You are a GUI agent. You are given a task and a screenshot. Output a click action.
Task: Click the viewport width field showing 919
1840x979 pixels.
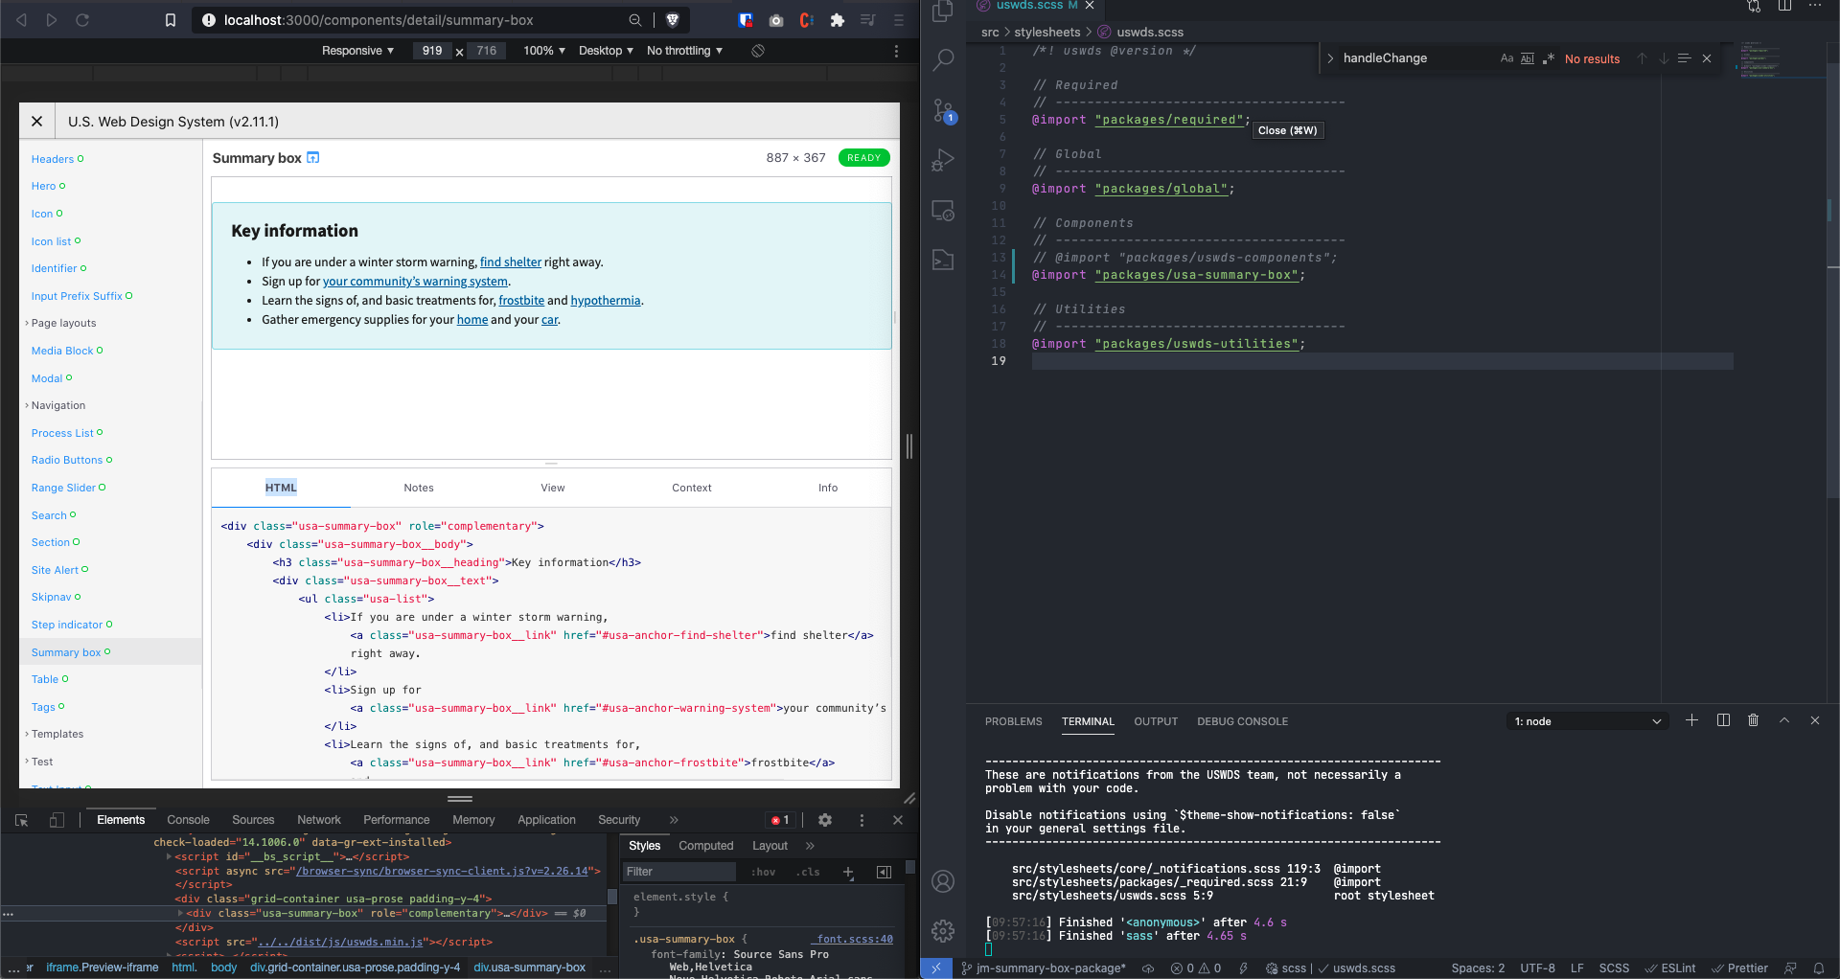click(432, 51)
